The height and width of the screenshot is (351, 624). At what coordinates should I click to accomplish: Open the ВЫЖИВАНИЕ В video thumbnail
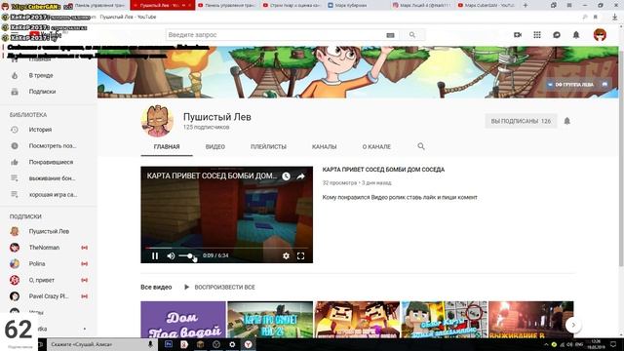530,320
